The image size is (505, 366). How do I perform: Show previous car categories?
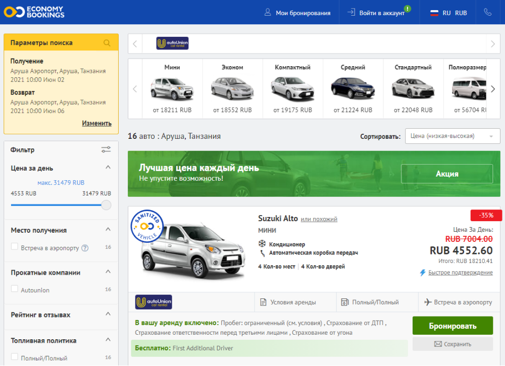tap(135, 89)
